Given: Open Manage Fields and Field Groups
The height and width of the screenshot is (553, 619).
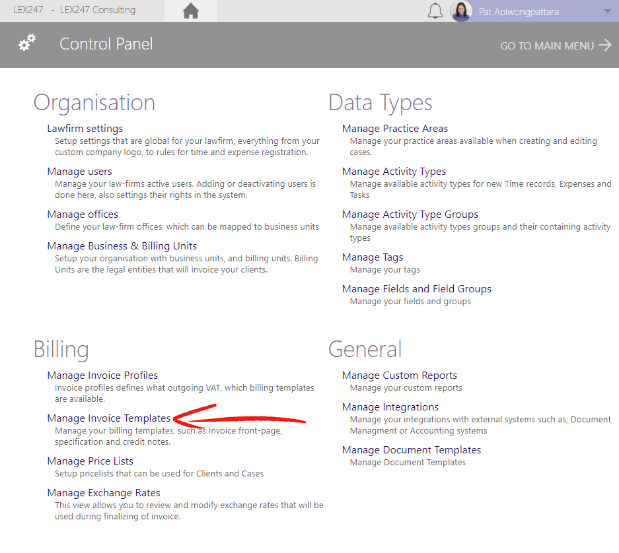Looking at the screenshot, I should click(x=416, y=289).
